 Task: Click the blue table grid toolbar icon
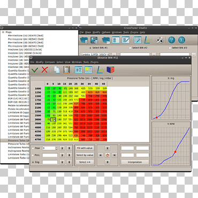[x=78, y=70]
